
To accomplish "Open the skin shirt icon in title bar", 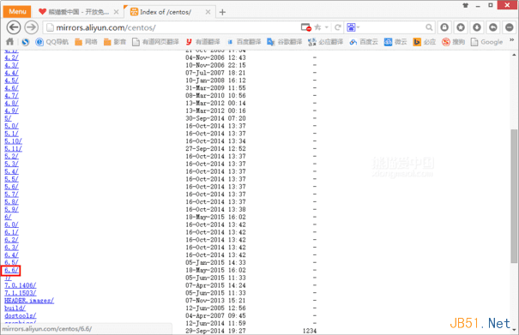I will click(x=465, y=5).
